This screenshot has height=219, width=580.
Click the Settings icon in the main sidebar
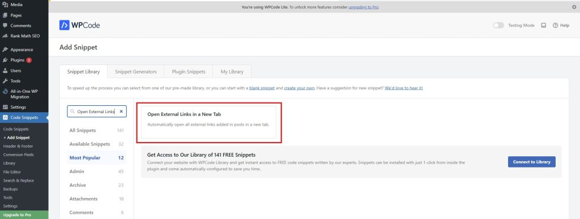(x=5, y=107)
